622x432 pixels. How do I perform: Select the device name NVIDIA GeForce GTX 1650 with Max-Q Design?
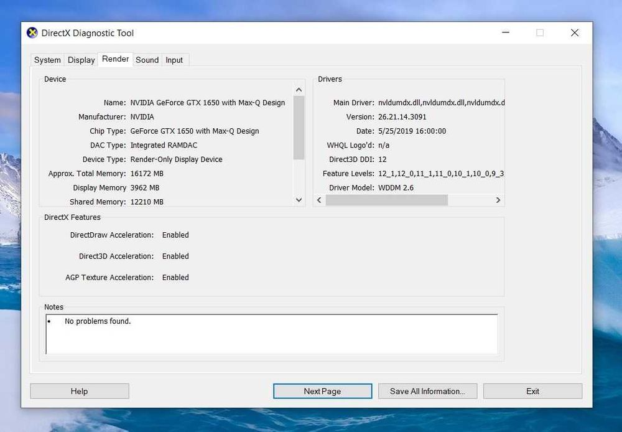[208, 103]
